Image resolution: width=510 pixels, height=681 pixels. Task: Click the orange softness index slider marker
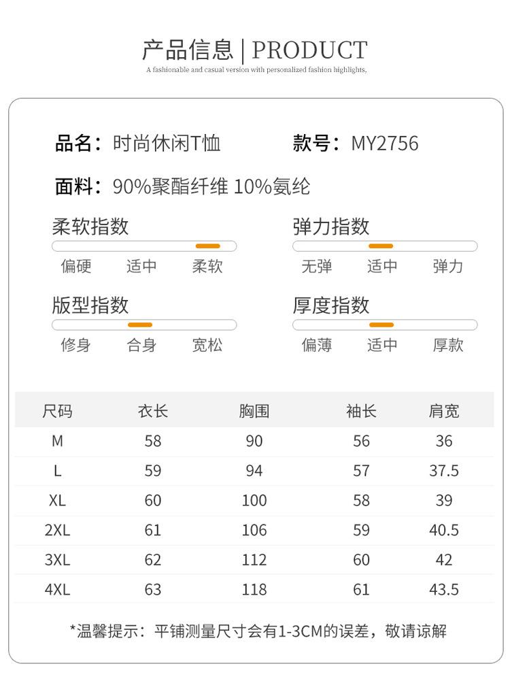click(207, 246)
